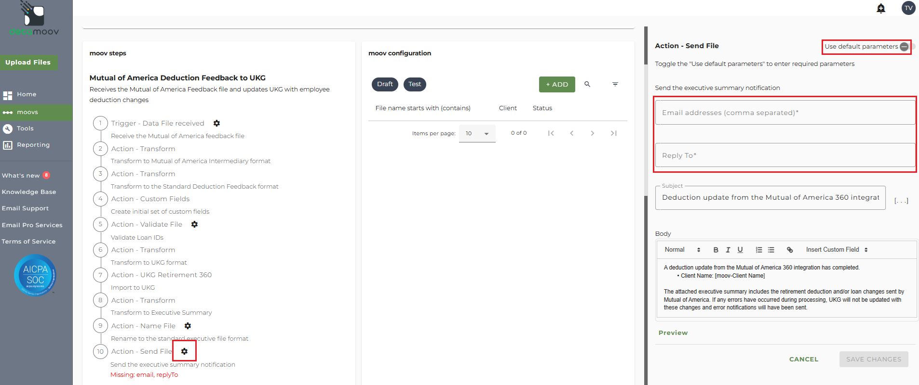
Task: Toggle Use default parameters switch
Action: (907, 47)
